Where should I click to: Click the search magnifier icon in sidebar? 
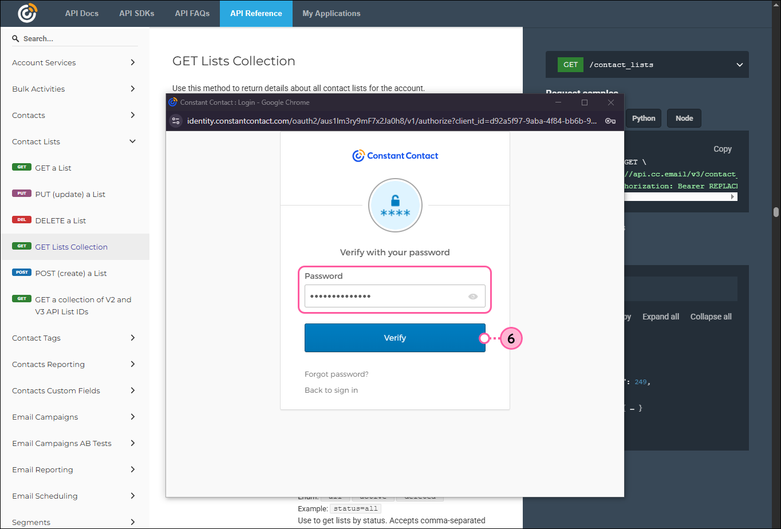(x=15, y=39)
